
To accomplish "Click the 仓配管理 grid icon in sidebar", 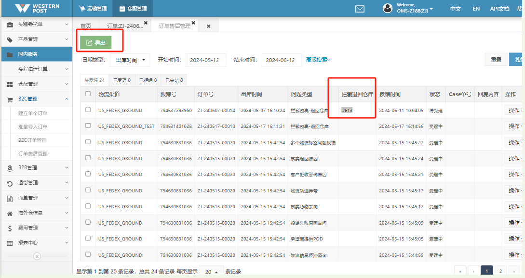I will point(10,84).
